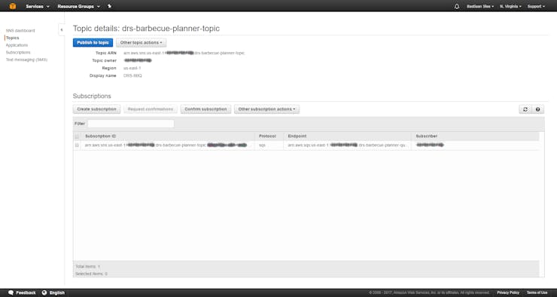
Task: Click the Confirm subscription button
Action: tap(205, 109)
